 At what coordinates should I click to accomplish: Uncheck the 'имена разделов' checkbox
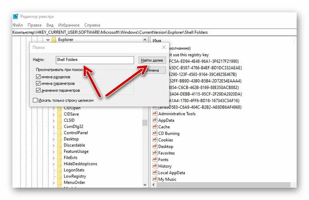point(38,77)
